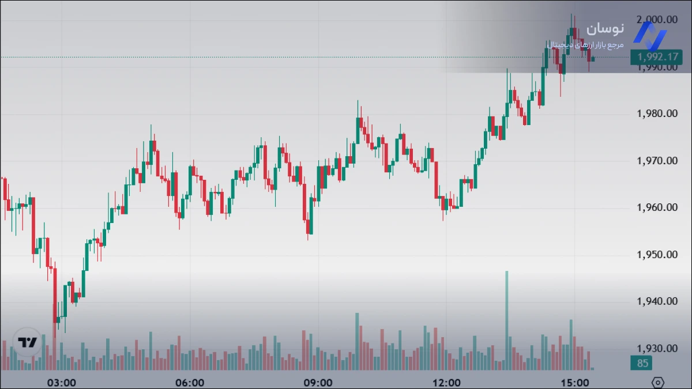Click the 03:00 time axis label
Viewport: 692px width, 389px height.
click(61, 383)
